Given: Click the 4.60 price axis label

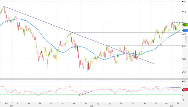Looking at the screenshot, I should click(x=185, y=1).
